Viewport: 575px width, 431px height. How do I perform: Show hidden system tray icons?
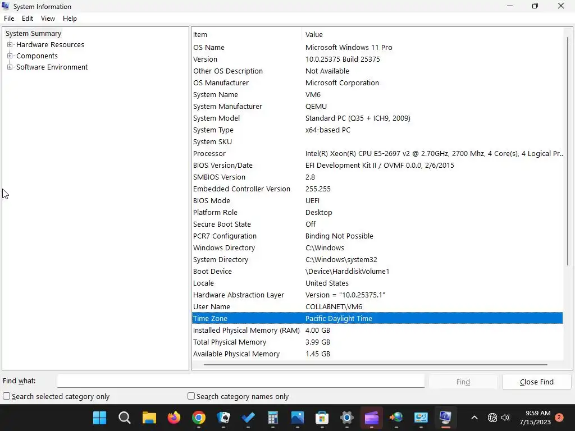point(474,418)
